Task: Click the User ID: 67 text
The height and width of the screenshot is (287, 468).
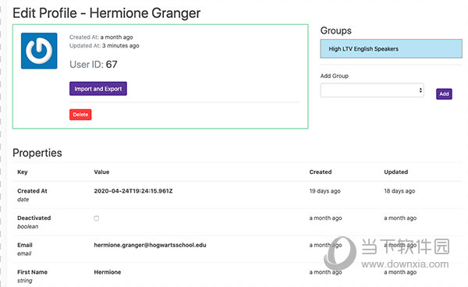Action: click(x=94, y=65)
